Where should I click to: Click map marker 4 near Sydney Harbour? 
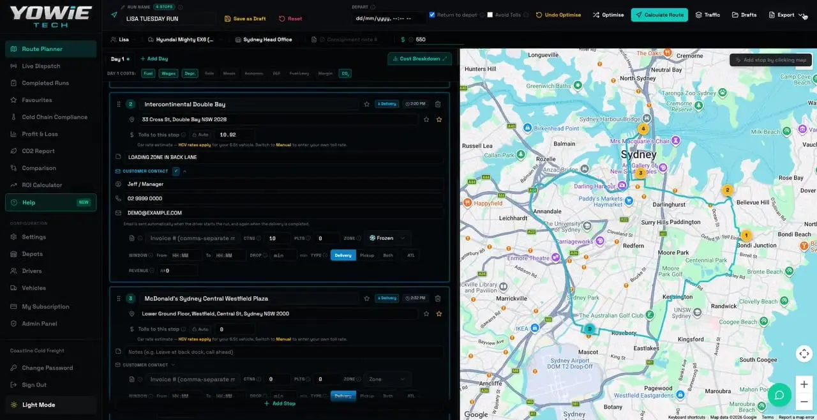coord(643,129)
